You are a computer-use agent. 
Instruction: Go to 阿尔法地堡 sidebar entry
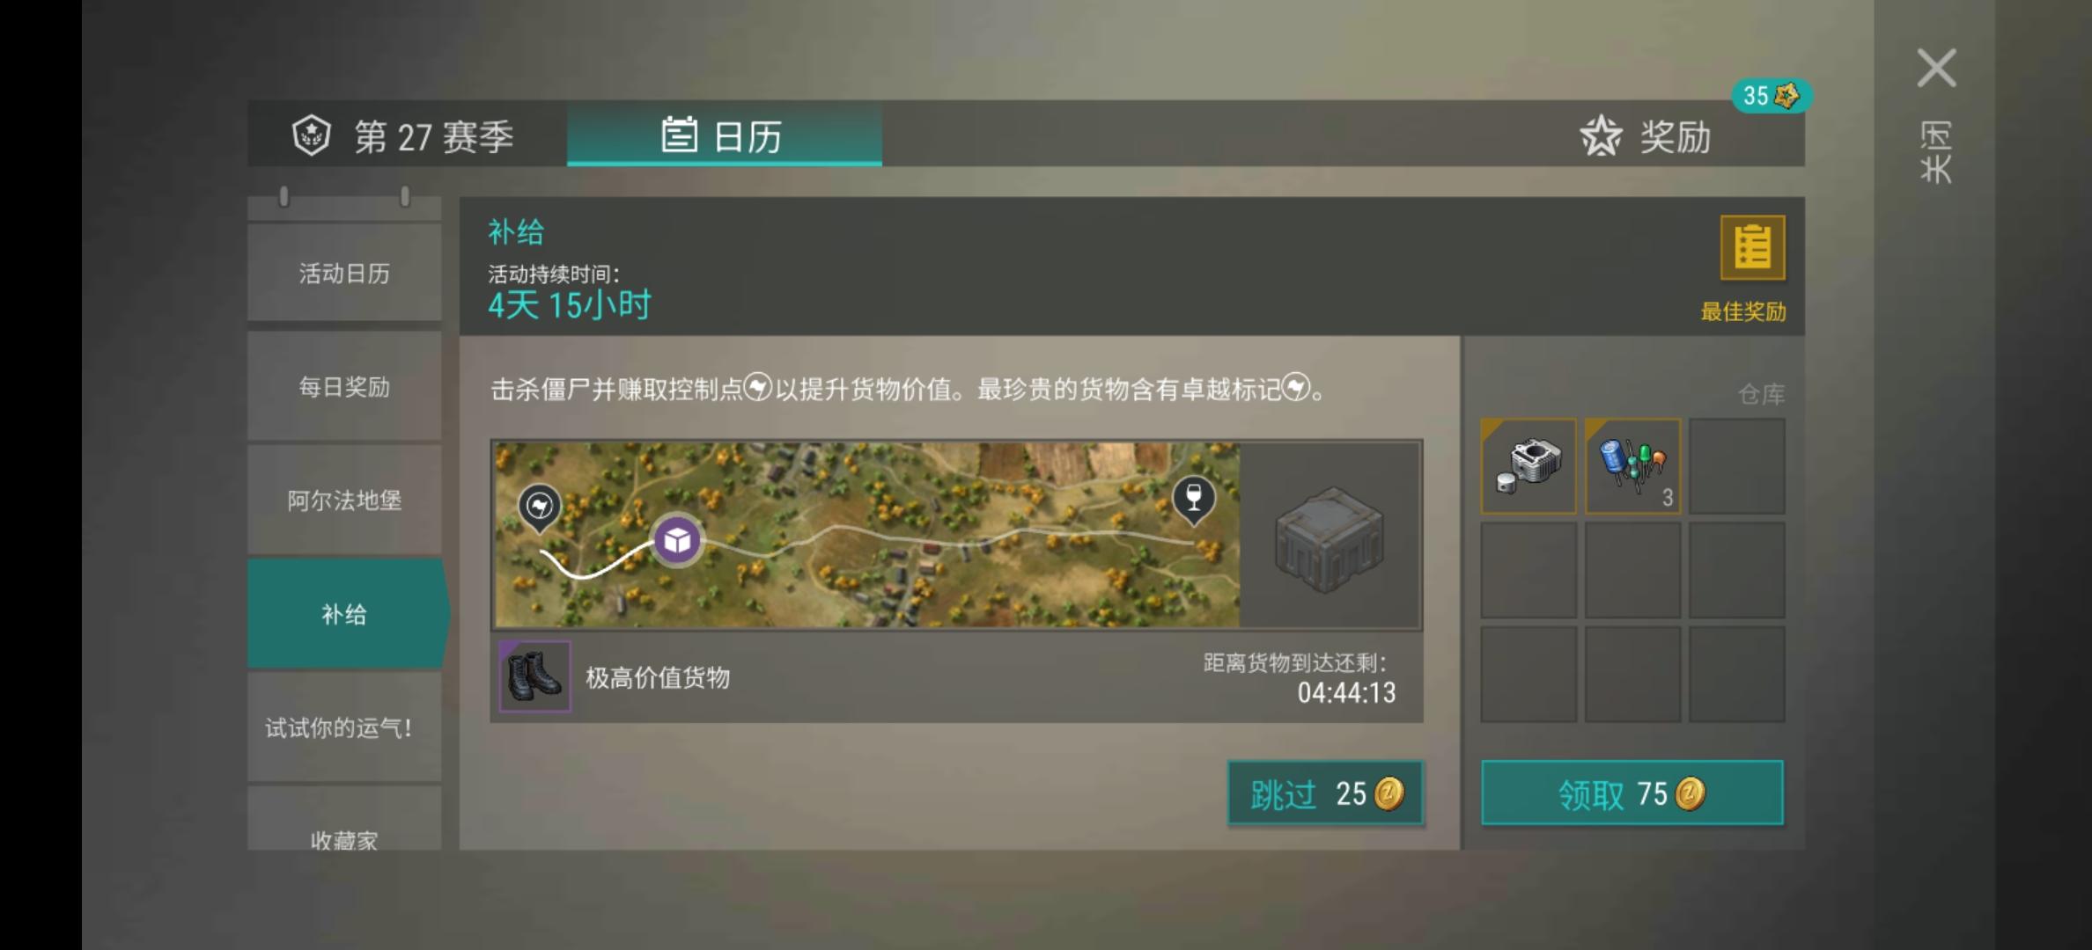(344, 500)
